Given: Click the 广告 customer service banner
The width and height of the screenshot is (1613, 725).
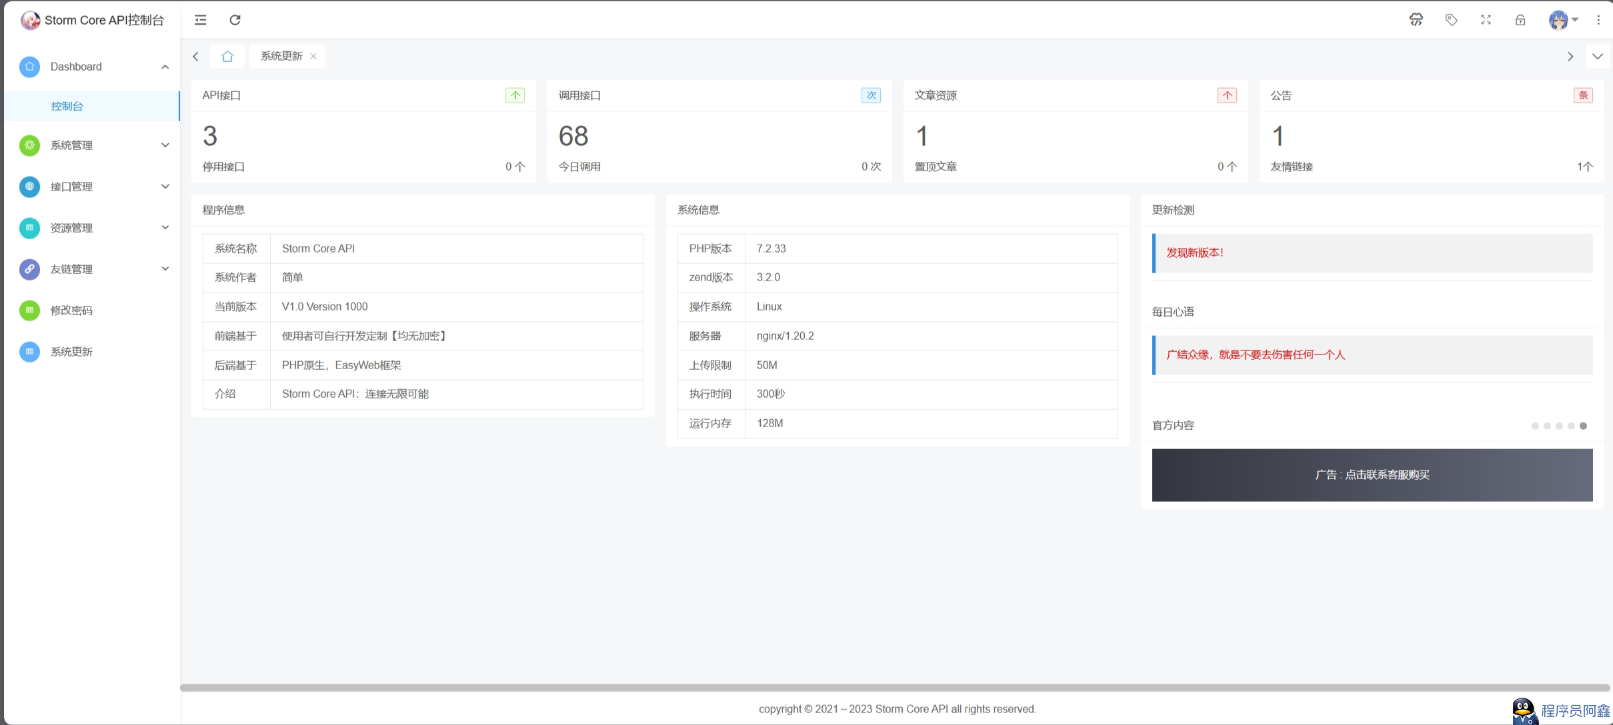Looking at the screenshot, I should coord(1371,474).
